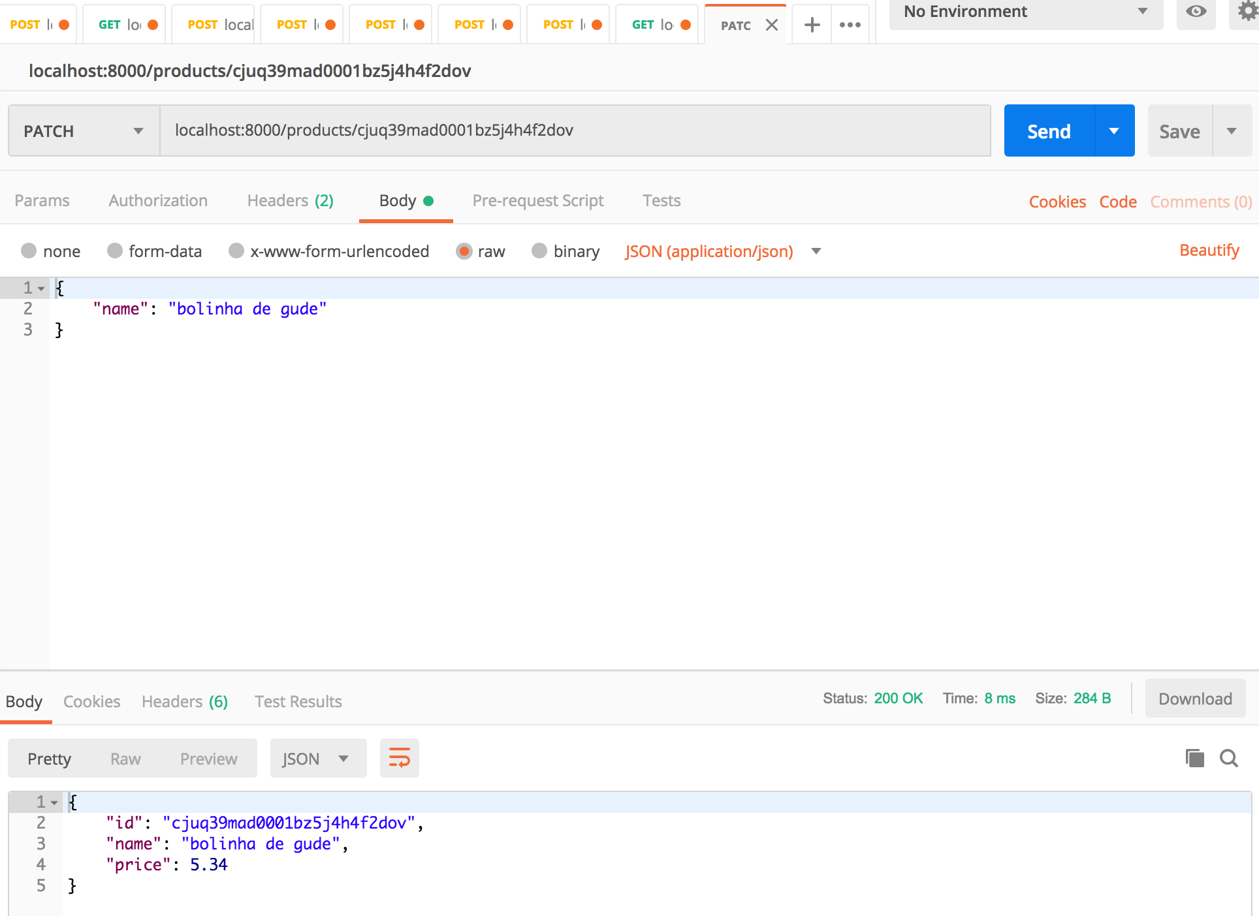Screen dimensions: 1259x916
Task: Collapse the response JSON fold arrow at line 1
Action: click(x=55, y=802)
